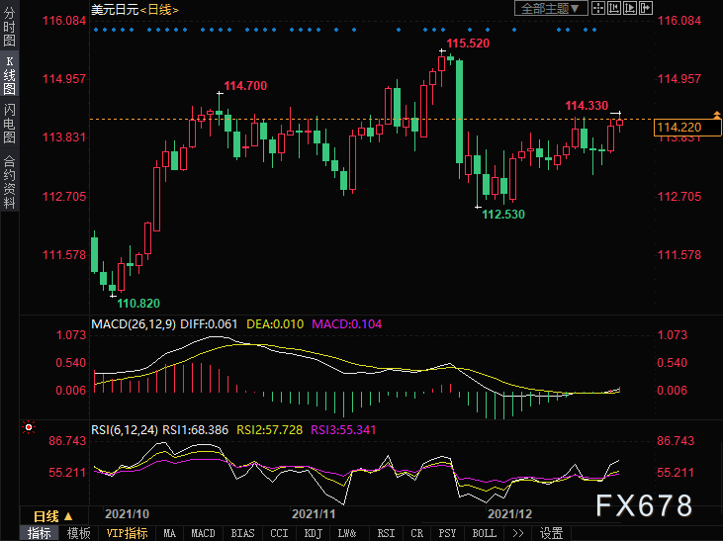This screenshot has width=723, height=541.
Task: Click the 110.820 low price label
Action: 138,303
